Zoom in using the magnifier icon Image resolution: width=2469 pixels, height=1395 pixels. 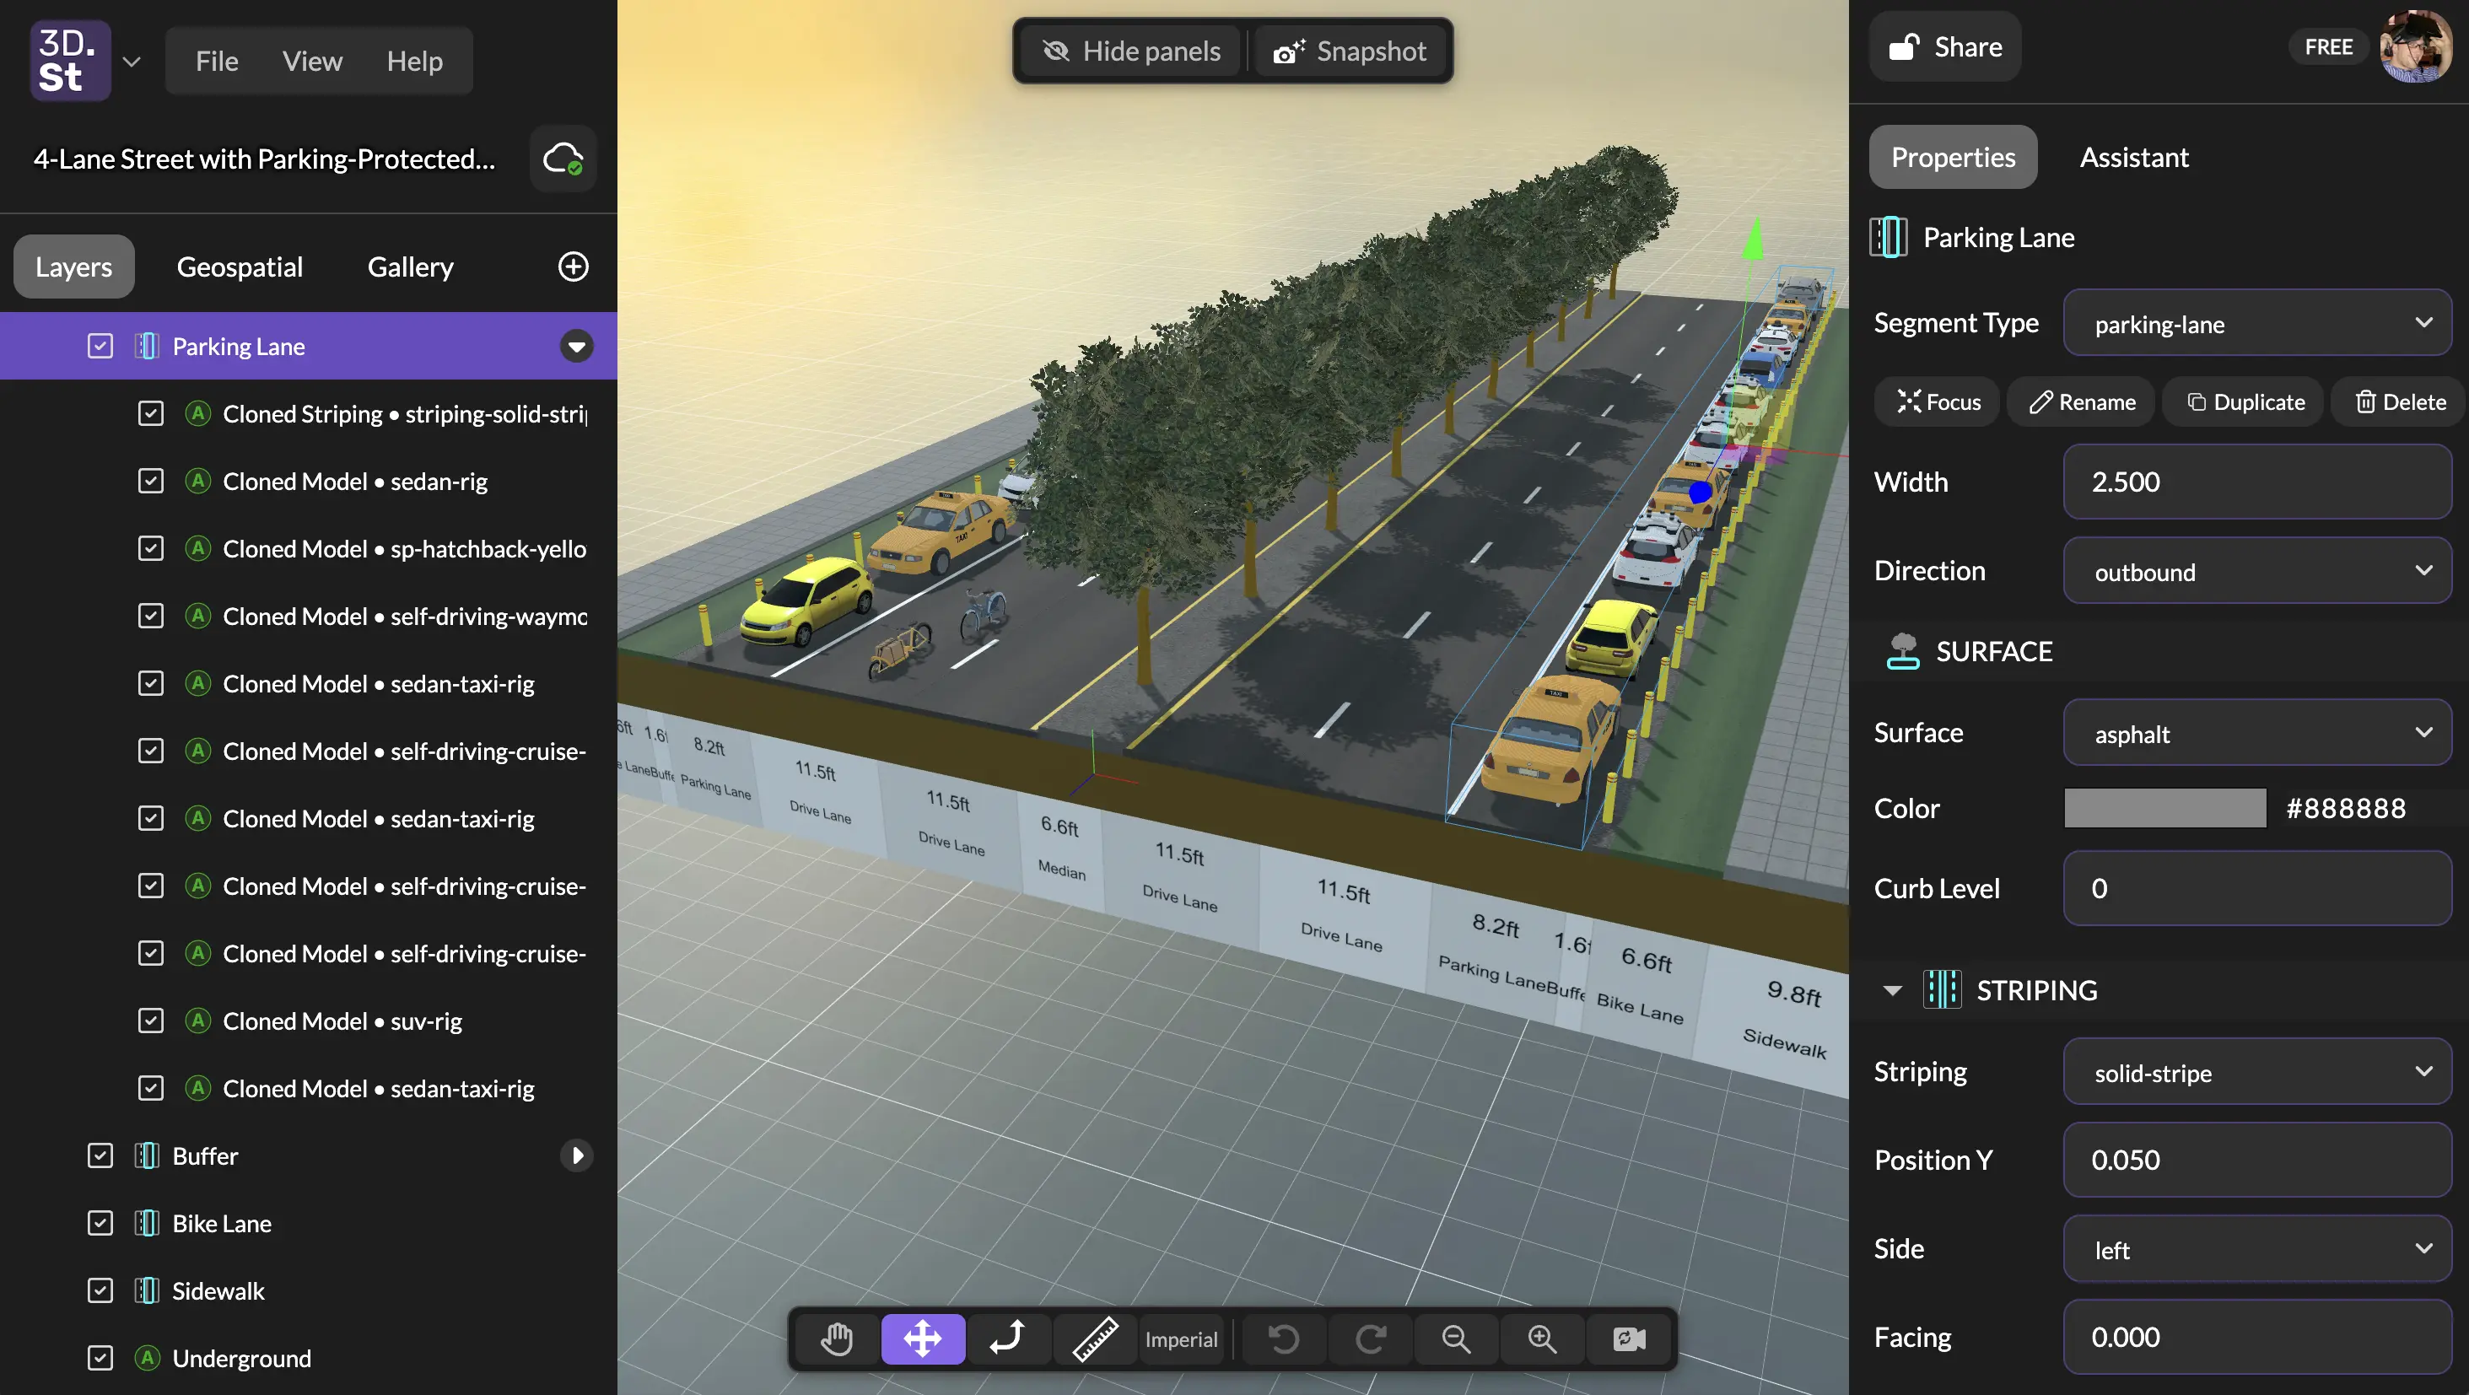[x=1540, y=1338]
